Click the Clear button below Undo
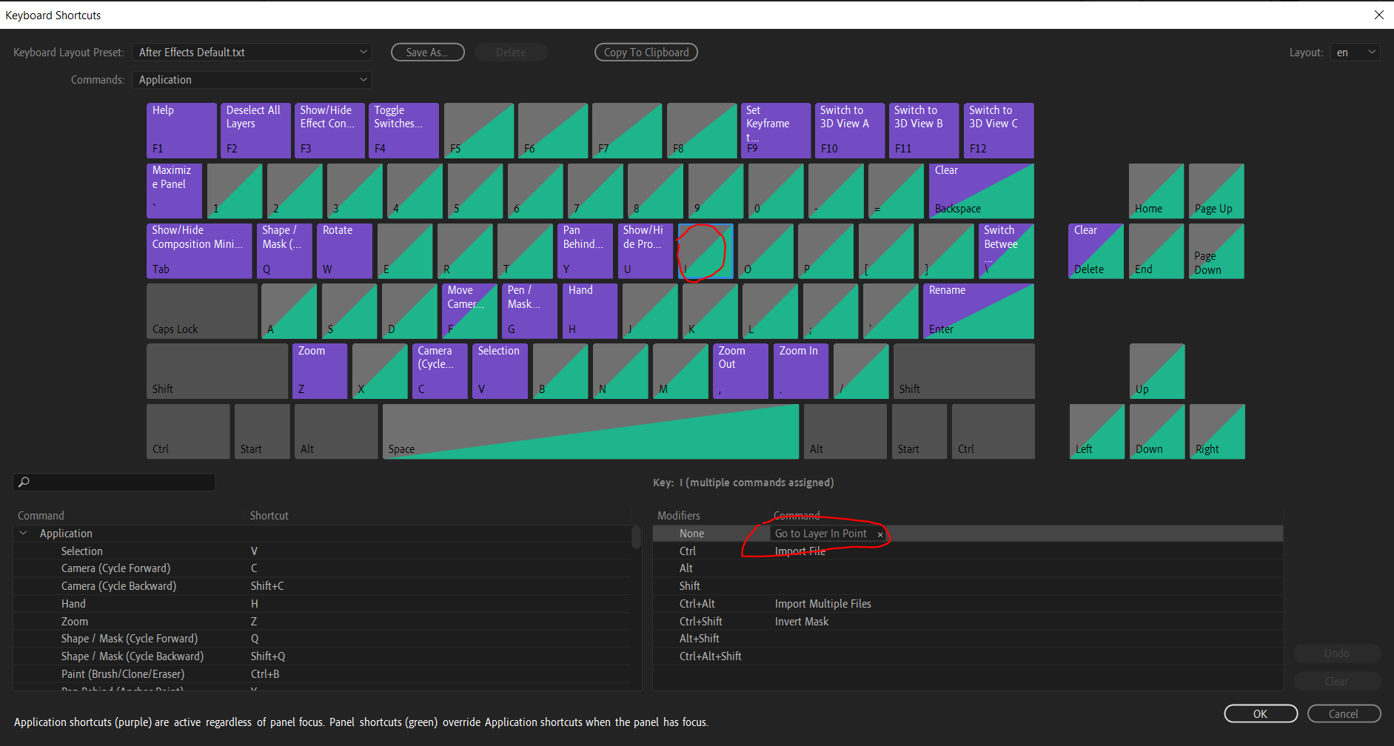Screen dimensions: 1394x746 coord(1337,682)
